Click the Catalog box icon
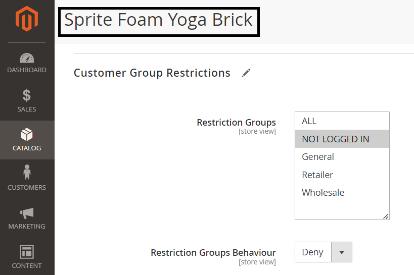414x275 pixels. [27, 135]
